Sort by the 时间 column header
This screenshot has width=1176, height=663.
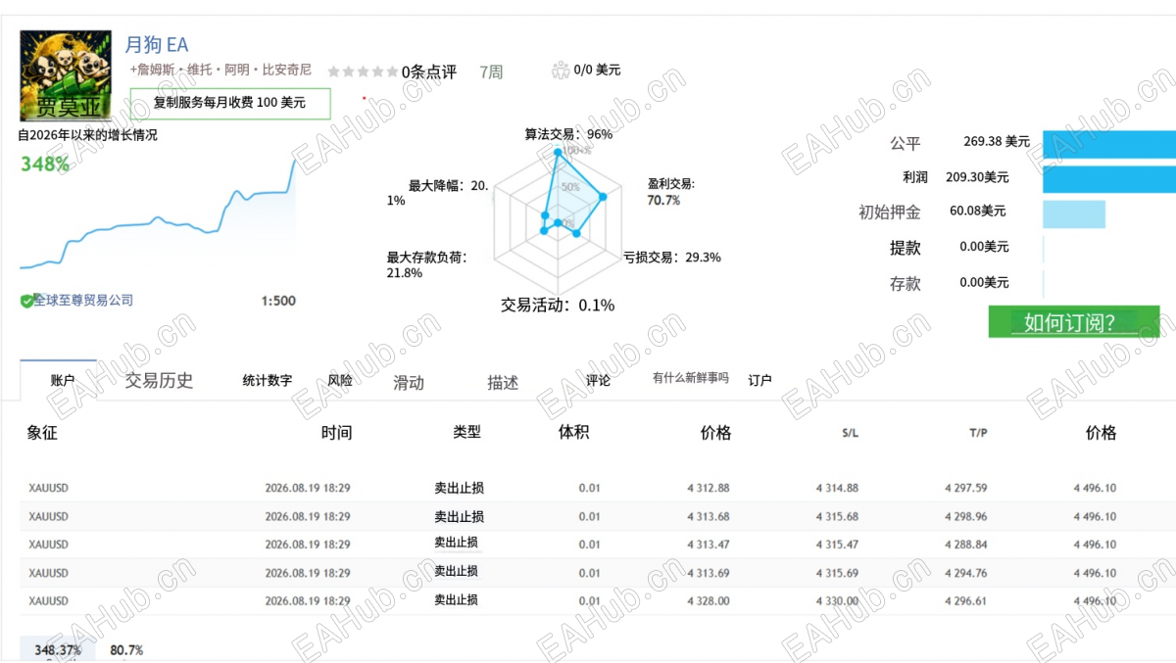[336, 433]
